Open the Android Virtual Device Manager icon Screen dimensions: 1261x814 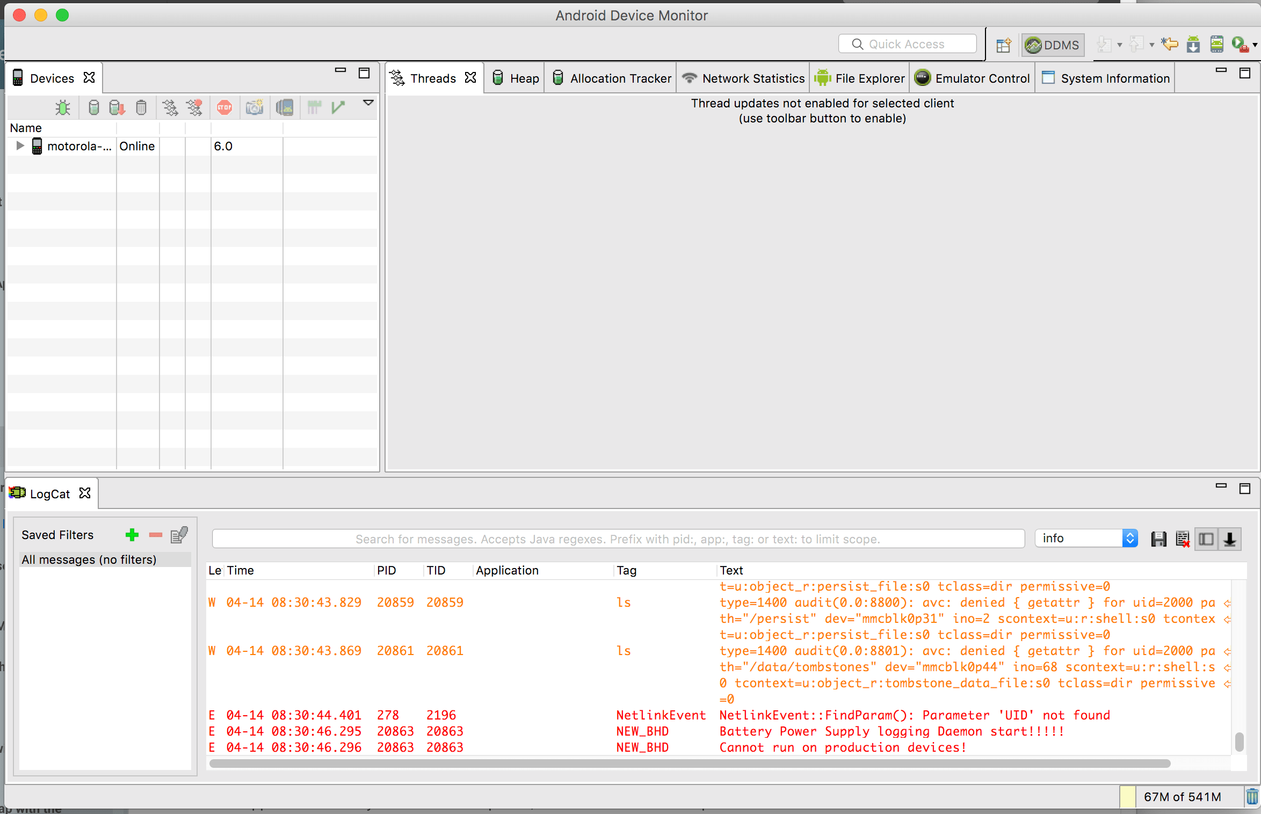tap(1217, 45)
